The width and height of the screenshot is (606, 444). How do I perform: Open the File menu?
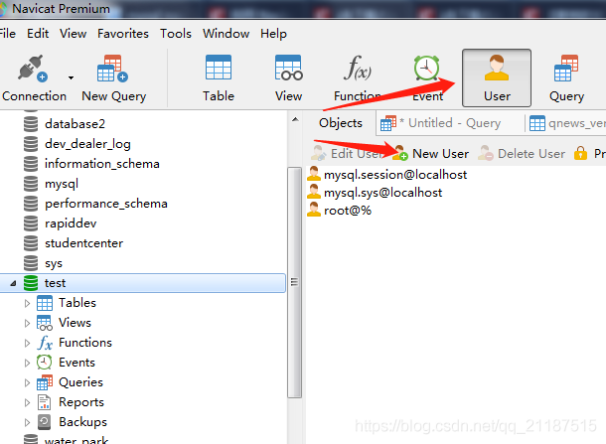tap(7, 34)
